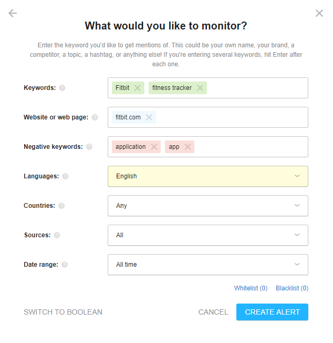Delete the fitbit.com website tag

[149, 117]
